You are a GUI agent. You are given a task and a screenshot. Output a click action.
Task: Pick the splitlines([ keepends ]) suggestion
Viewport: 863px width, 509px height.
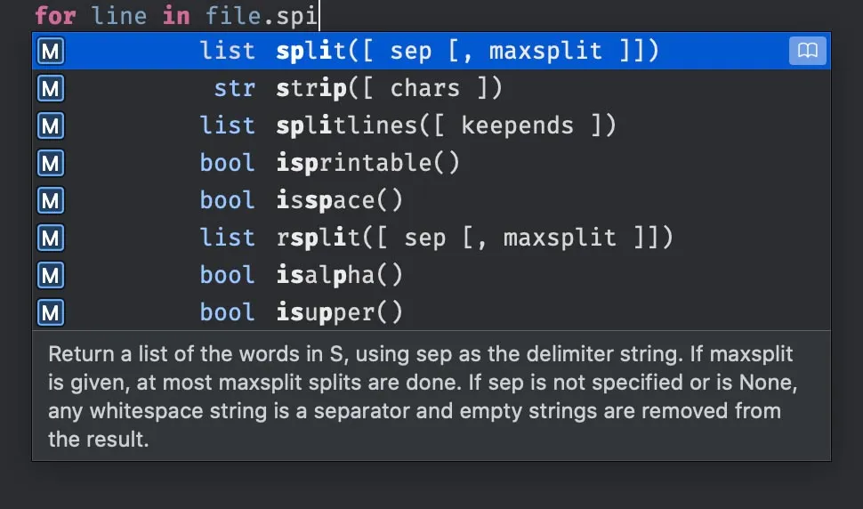point(431,126)
